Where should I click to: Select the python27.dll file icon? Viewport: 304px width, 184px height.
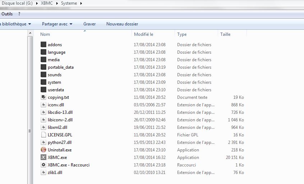[43, 142]
